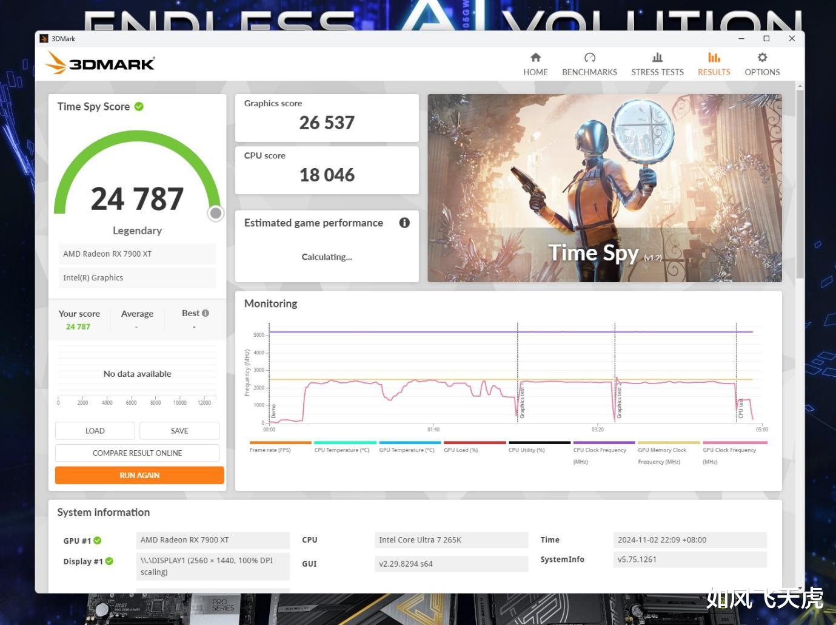Click the GPU #1 AMD Radeon value

point(213,540)
